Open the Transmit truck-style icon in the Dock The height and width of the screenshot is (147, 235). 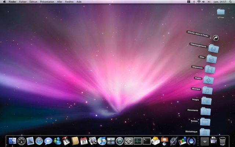tap(66, 141)
